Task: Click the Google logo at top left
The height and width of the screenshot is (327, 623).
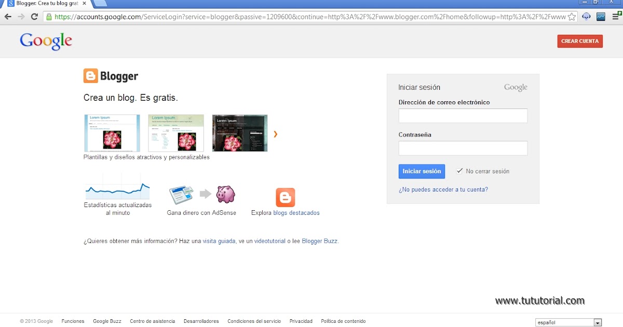Action: point(46,41)
